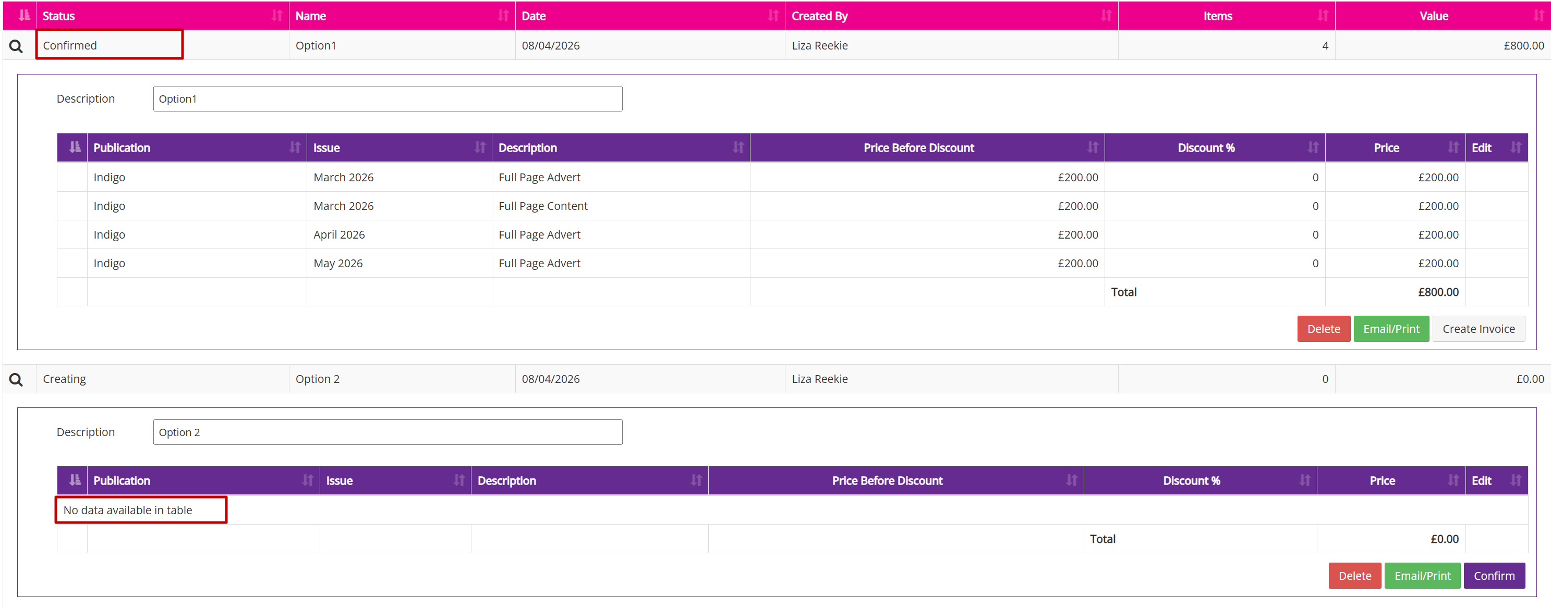Sort Option1 items by Edit column

pyautogui.click(x=1496, y=147)
